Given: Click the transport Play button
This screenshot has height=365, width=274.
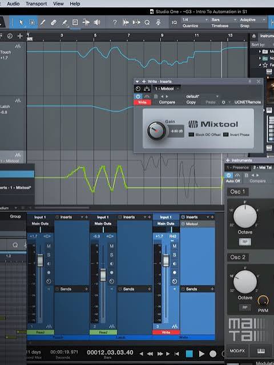Looking at the screenshot, I should [x=202, y=354].
